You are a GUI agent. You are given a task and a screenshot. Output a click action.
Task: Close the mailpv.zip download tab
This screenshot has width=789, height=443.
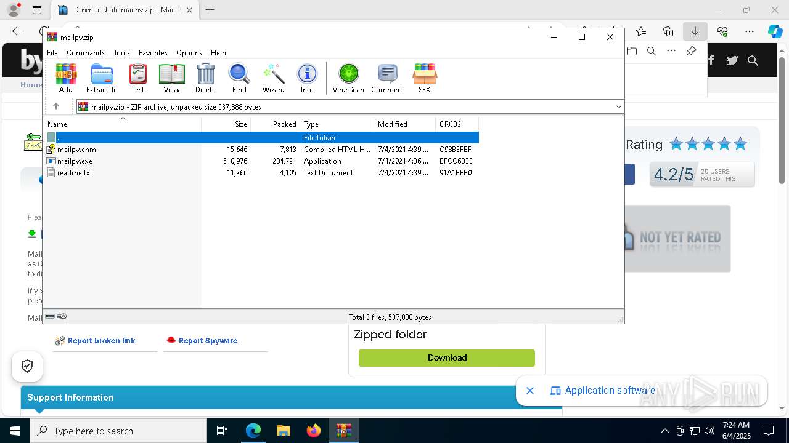pyautogui.click(x=189, y=10)
